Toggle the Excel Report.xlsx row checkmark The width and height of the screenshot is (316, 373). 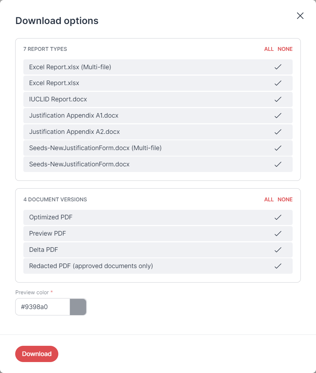[278, 83]
